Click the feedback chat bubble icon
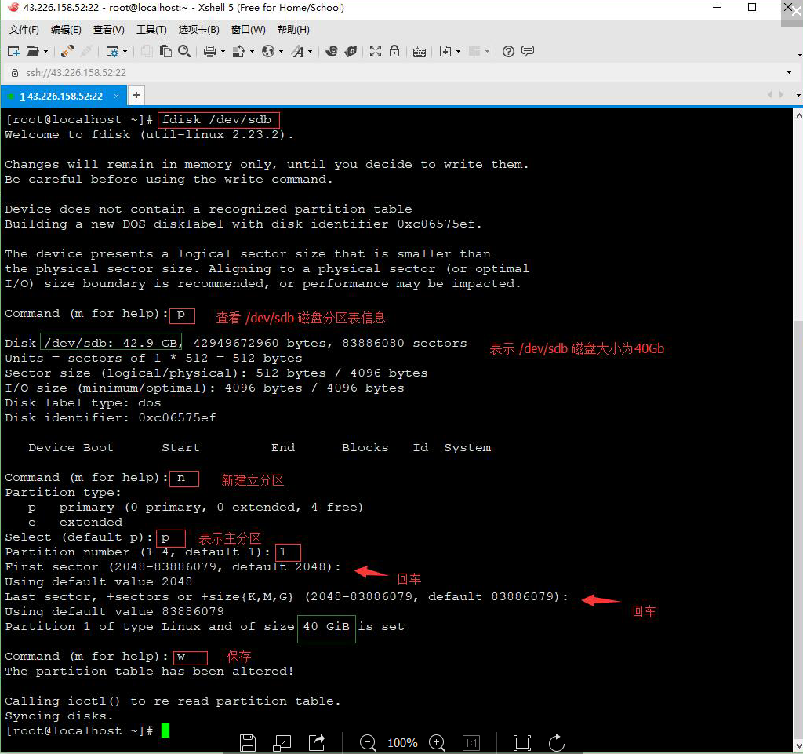Viewport: 803px width, 754px height. click(528, 51)
